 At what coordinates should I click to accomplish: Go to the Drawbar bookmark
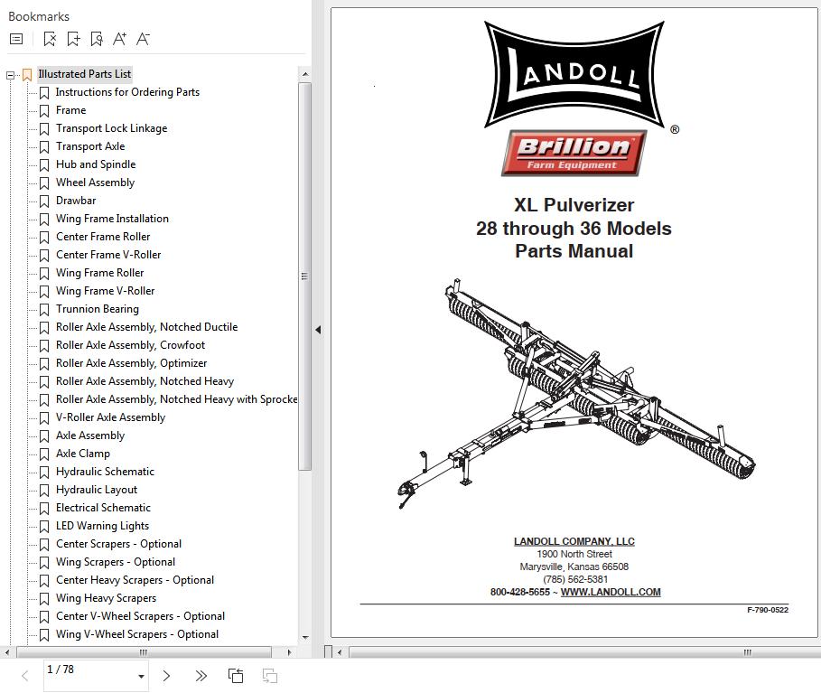point(76,201)
